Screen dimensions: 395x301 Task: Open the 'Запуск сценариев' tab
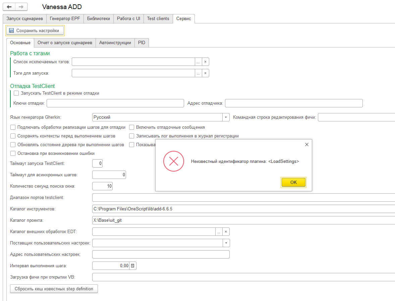(x=25, y=19)
